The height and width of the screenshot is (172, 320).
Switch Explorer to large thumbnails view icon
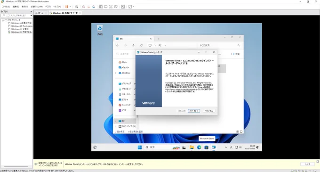[241, 131]
